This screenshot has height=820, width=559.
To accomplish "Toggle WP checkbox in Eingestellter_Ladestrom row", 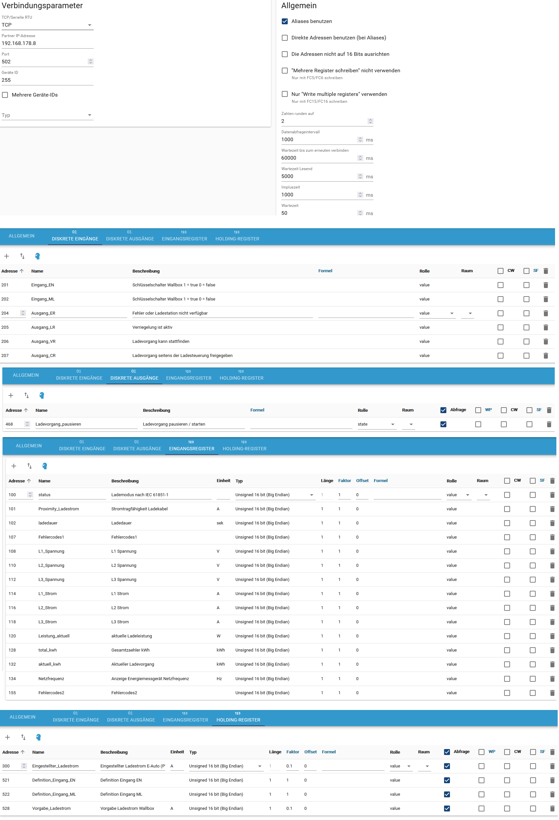I will [x=481, y=766].
